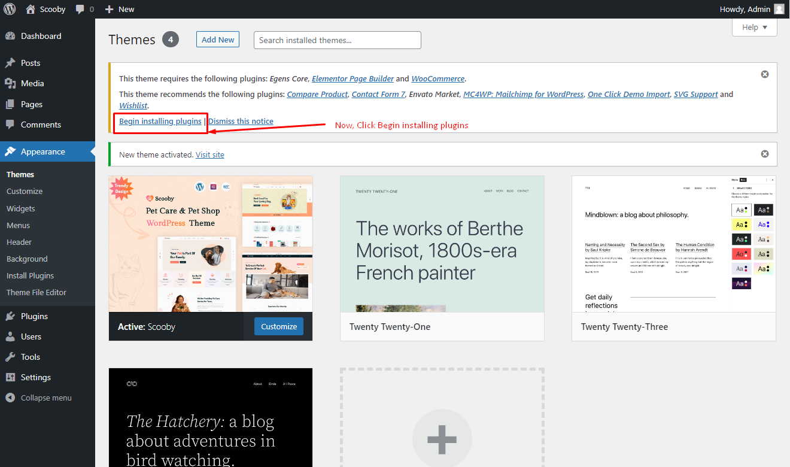Click the plus icon to add theme
The height and width of the screenshot is (467, 790).
pyautogui.click(x=442, y=441)
